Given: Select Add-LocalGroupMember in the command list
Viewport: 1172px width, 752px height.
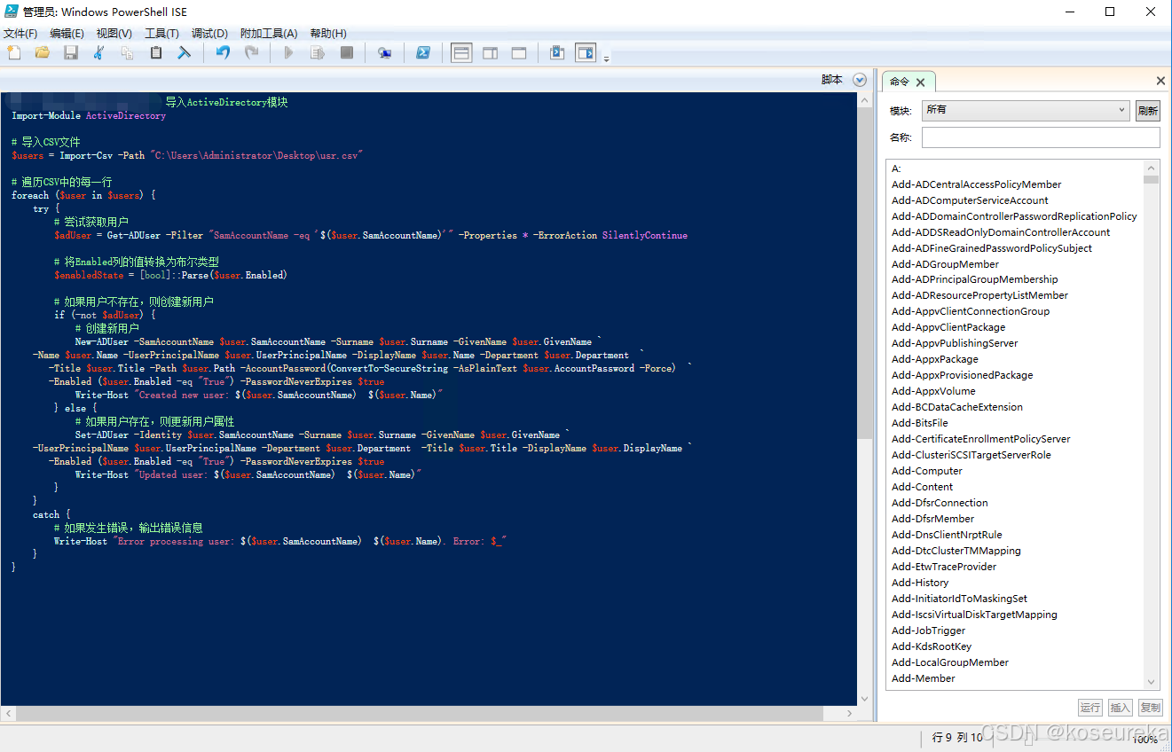Looking at the screenshot, I should [950, 662].
